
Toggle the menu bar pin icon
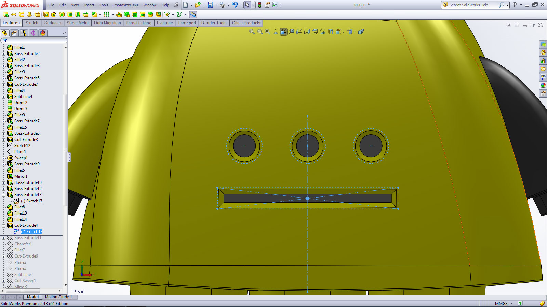(176, 5)
